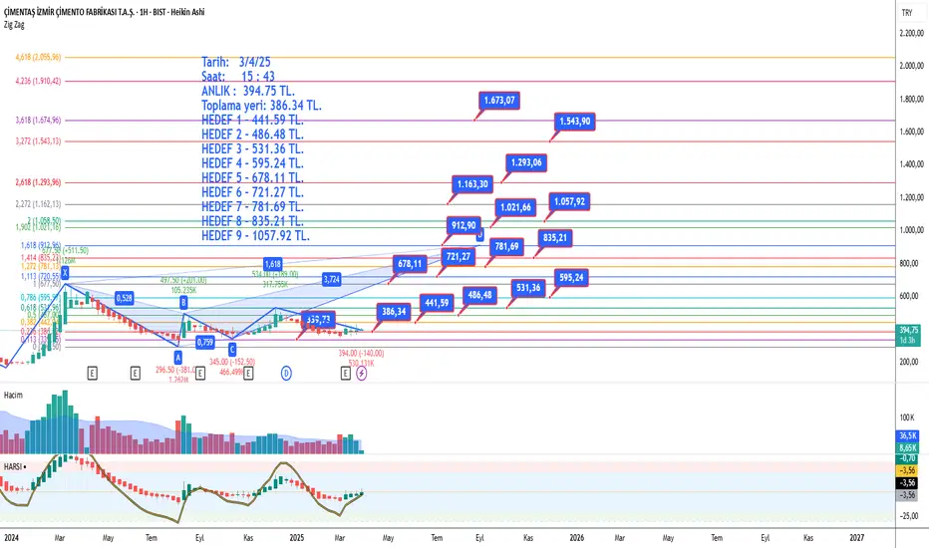Click the 441,59 price callout
929x548 pixels.
[x=437, y=303]
